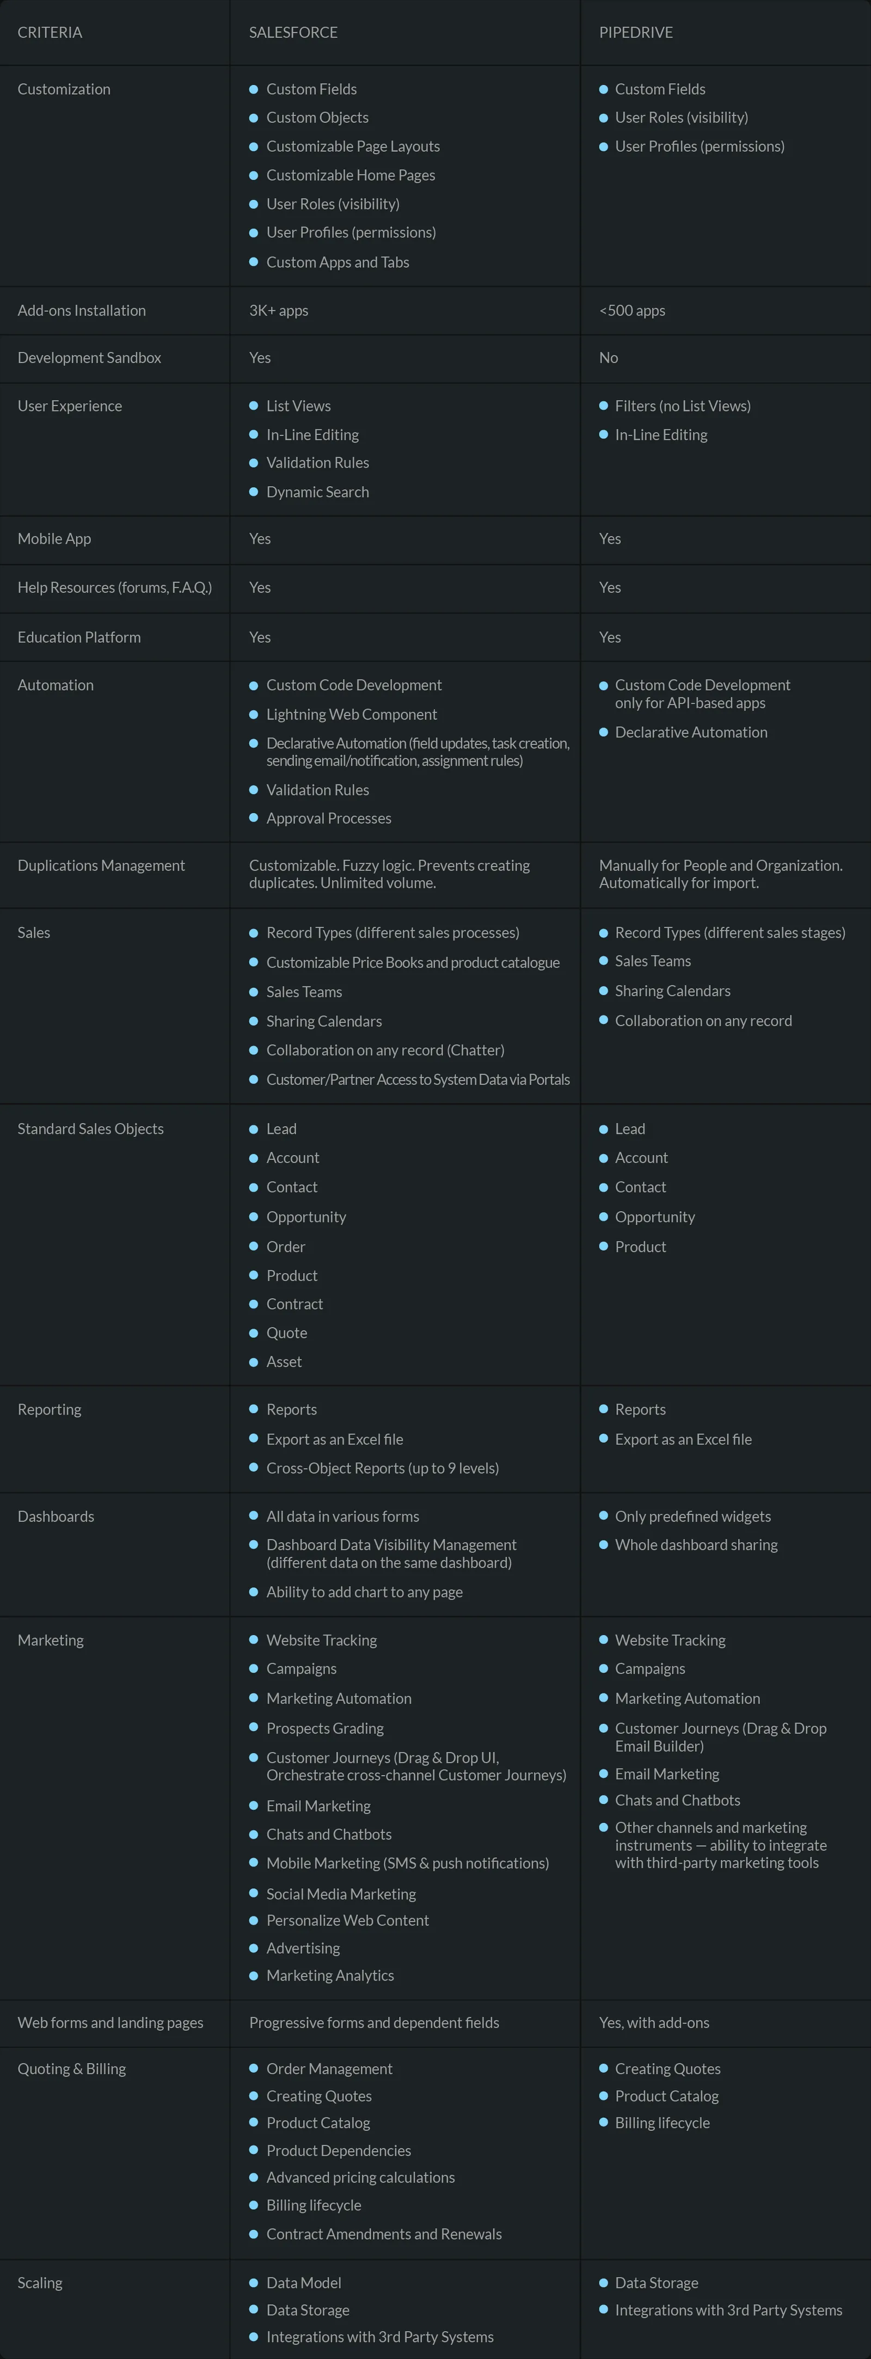Click 'Help Resources (forums, F.A.Q.)' label
This screenshot has height=2359, width=871.
pyautogui.click(x=114, y=588)
